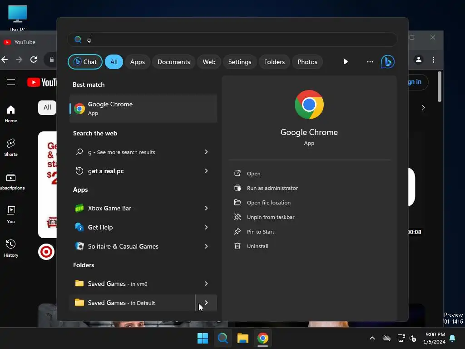Click the search icon beside 'g - See more'

79,152
